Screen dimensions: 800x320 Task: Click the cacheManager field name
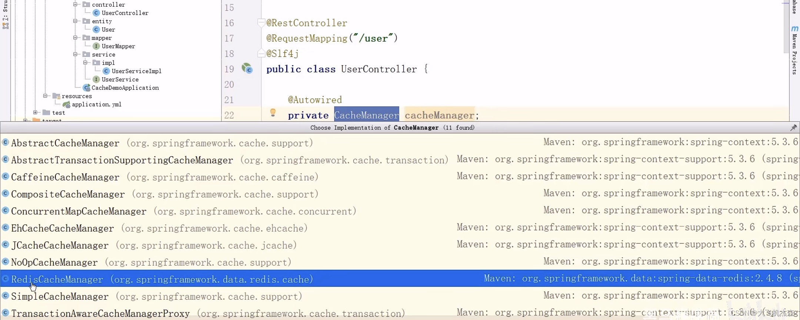click(x=439, y=115)
